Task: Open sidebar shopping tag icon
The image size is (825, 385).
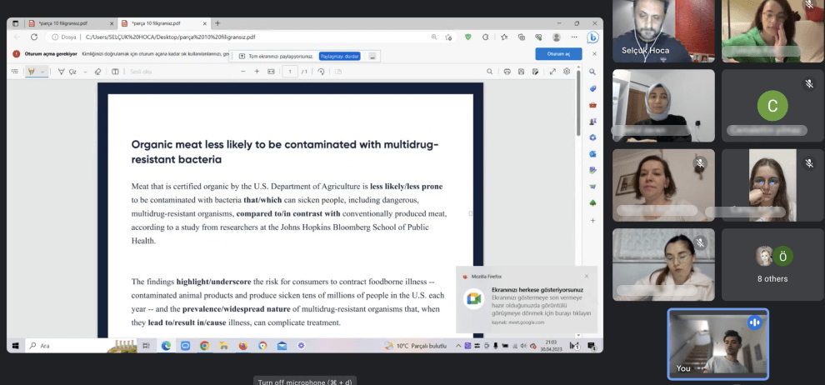Action: pyautogui.click(x=592, y=88)
